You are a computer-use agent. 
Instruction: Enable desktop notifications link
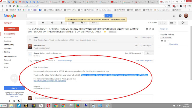[75, 19]
